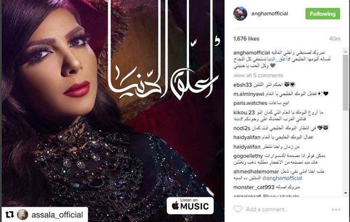This screenshot has width=350, height=222.
Task: Click the comments scrollbar thumb
Action: tap(346, 83)
